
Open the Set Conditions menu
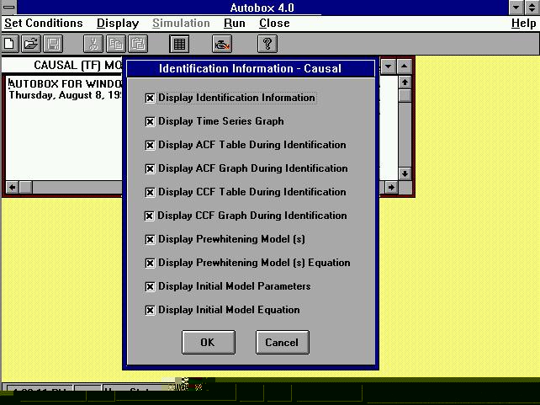click(x=44, y=23)
